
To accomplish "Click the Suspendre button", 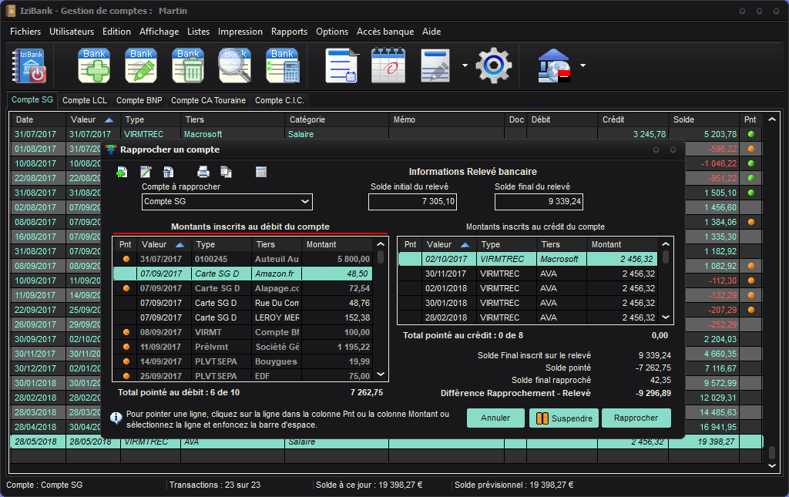I will [x=564, y=418].
